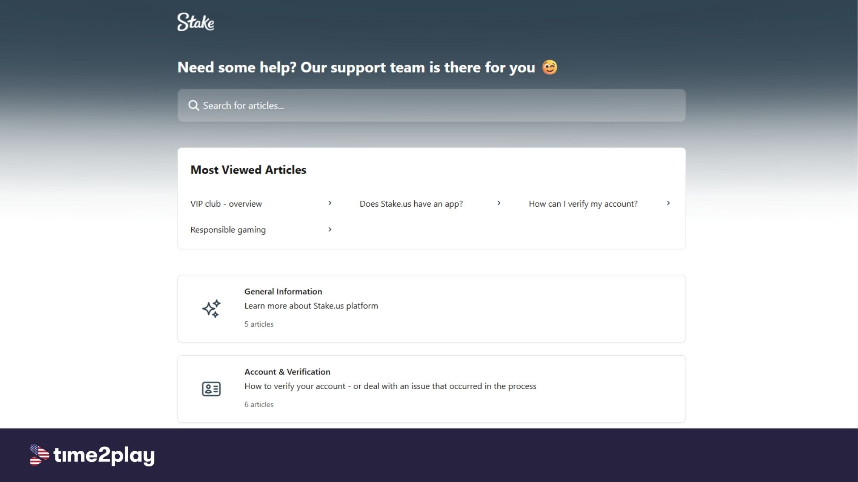
Task: Open the General Information category title
Action: click(283, 291)
